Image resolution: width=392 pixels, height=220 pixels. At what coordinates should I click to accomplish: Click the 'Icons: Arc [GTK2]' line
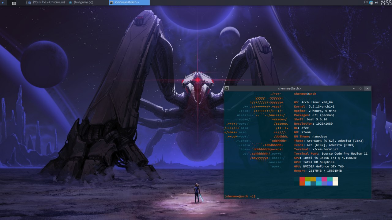[x=324, y=145]
